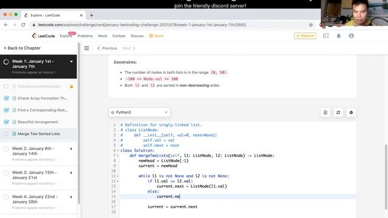Click the Premium button
388x218 pixels.
coord(305,36)
